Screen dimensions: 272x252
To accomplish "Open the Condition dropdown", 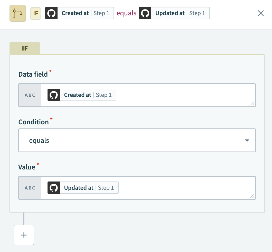I will (x=137, y=140).
